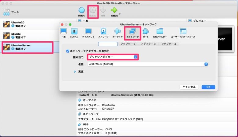Click the ubuntu VM OS icon
238x137 pixels.
[6, 36]
